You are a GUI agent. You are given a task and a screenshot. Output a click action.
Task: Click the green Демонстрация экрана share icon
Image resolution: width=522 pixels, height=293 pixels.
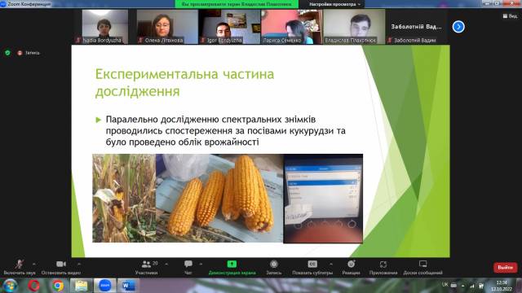(x=232, y=264)
